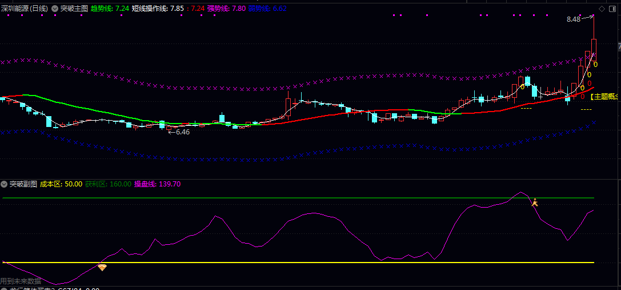Select the 短线操作线: 7.85 legend label
Screen dimensions: 621x290
158,9
